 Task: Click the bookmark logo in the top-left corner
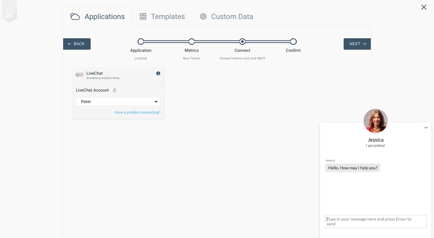click(x=9, y=11)
